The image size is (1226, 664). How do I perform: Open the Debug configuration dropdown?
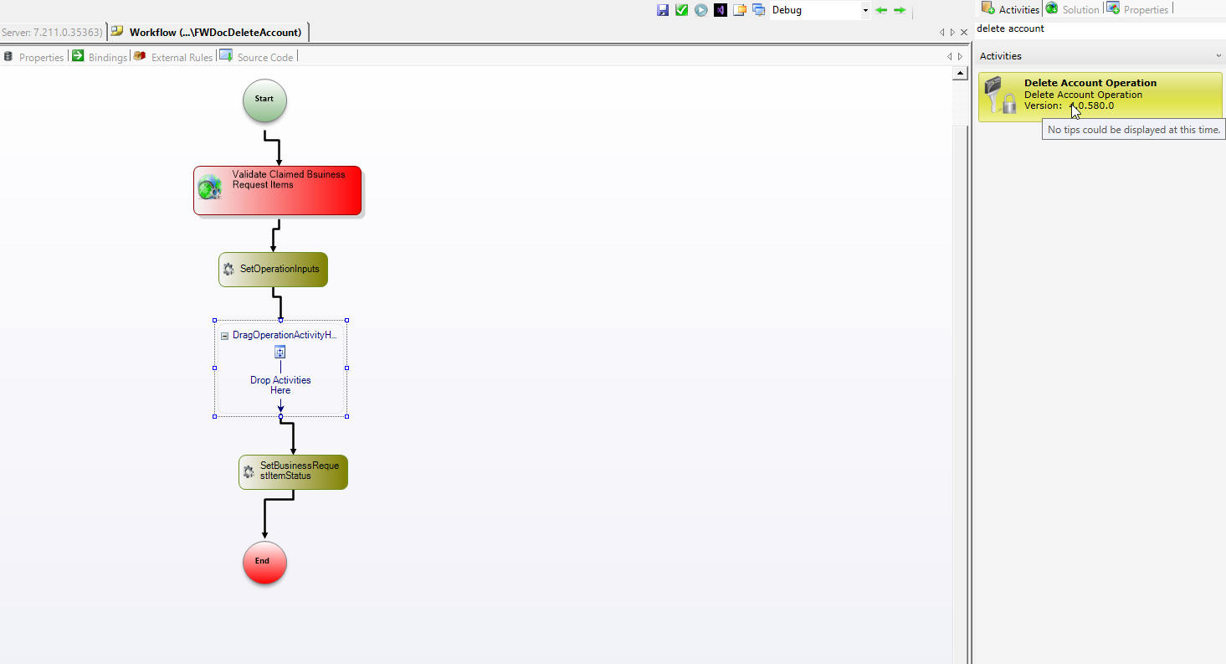[x=865, y=11]
